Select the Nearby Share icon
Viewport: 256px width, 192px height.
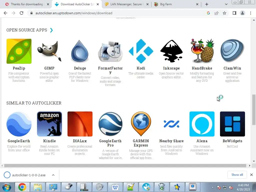point(171,124)
